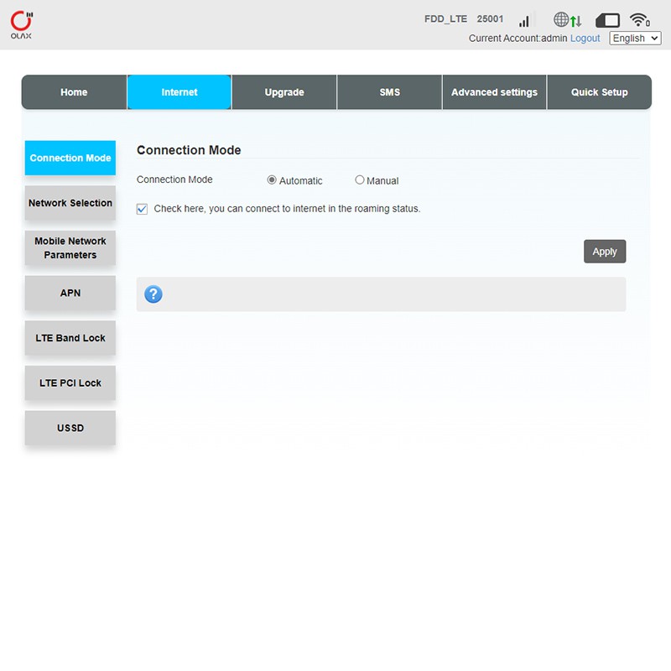Viewport: 671px width, 671px height.
Task: Click the blue question mark help icon
Action: coord(153,294)
